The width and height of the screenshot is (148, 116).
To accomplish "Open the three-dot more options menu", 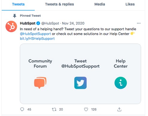I will [x=139, y=23].
